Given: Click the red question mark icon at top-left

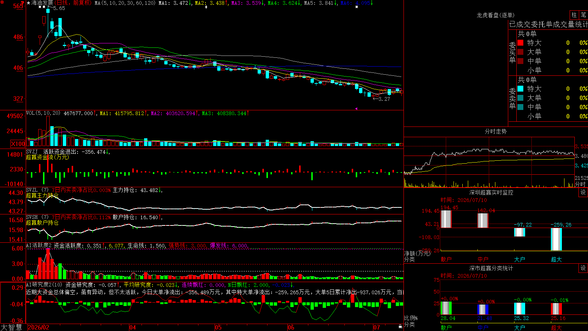Looking at the screenshot, I should coord(22,3).
